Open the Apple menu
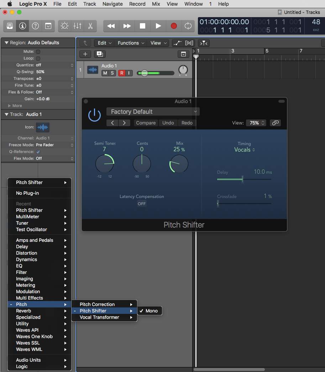 coord(10,4)
